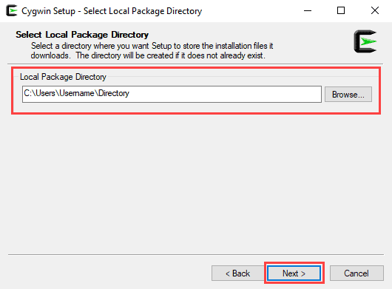This screenshot has height=289, width=392.
Task: Focus the Local Package Directory path field
Action: coord(172,94)
